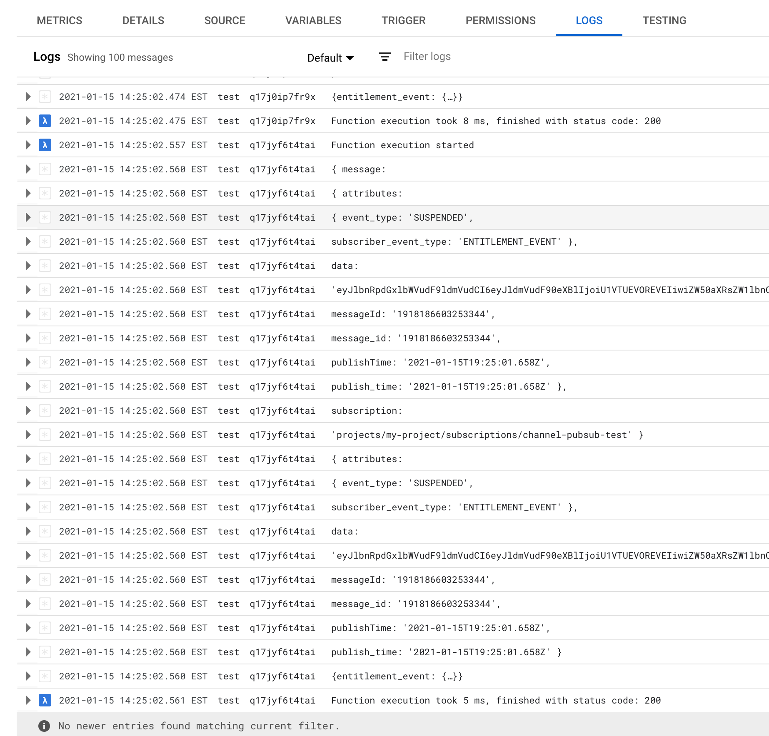Expand the channel-pubsub-test subscription log row
This screenshot has width=769, height=736.
pos(27,435)
